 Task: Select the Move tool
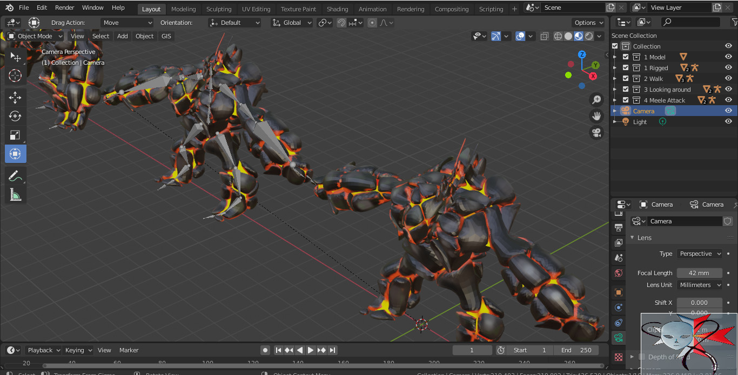[15, 98]
